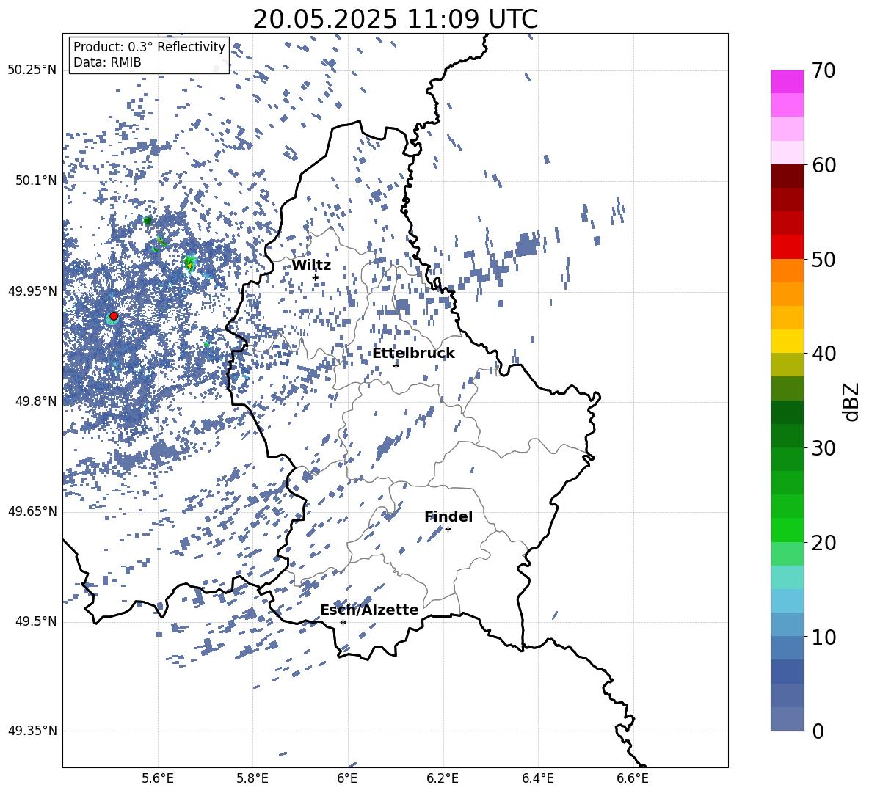Click the 40 colorbar tick label
Image resolution: width=869 pixels, height=793 pixels.
point(823,354)
